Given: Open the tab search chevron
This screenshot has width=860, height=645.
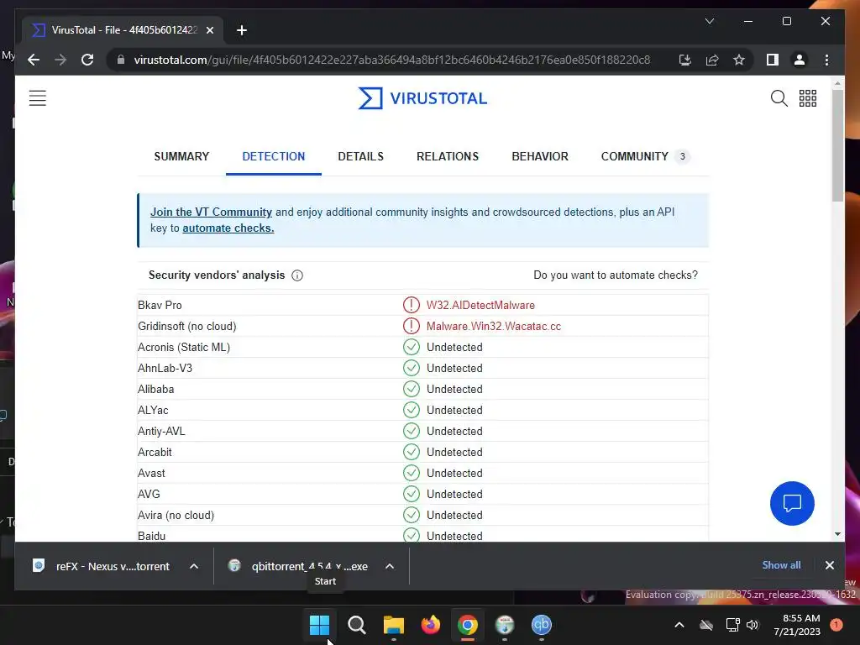Looking at the screenshot, I should point(709,21).
